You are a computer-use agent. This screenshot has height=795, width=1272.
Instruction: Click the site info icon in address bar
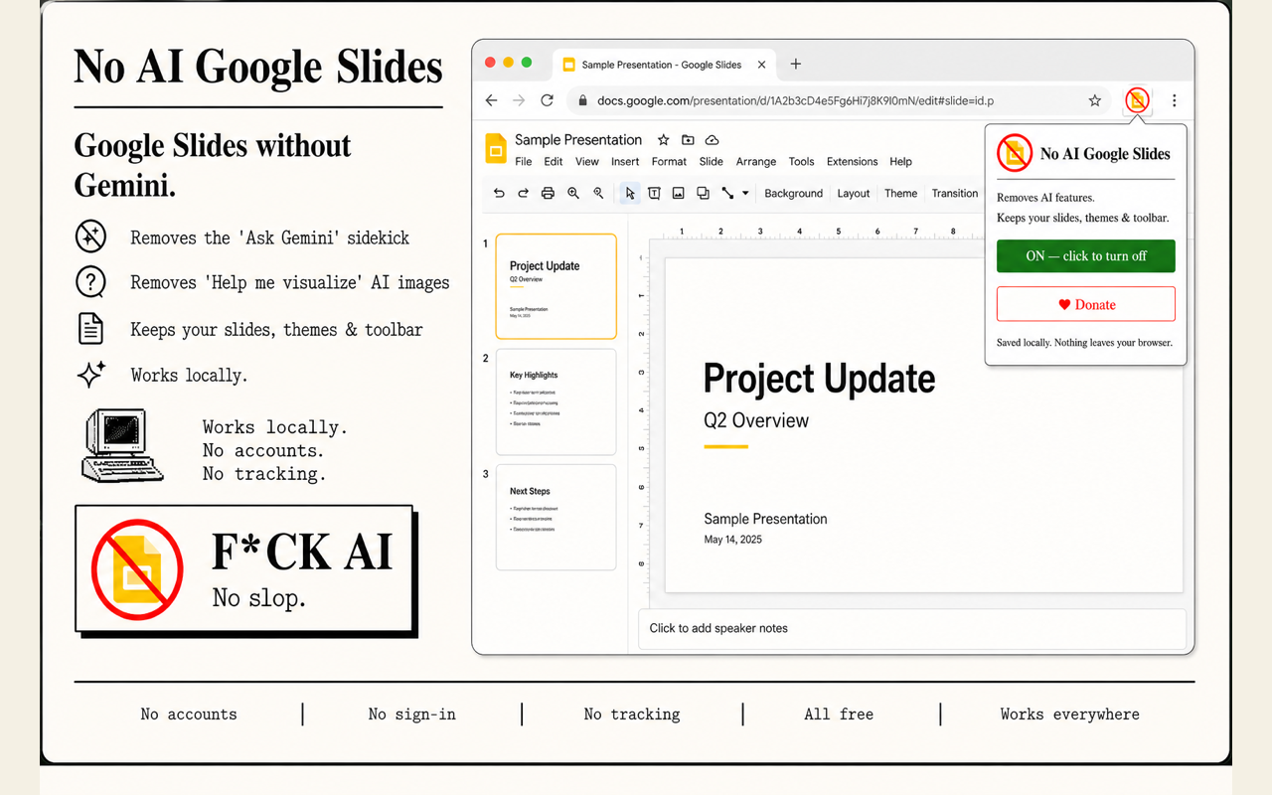(581, 100)
